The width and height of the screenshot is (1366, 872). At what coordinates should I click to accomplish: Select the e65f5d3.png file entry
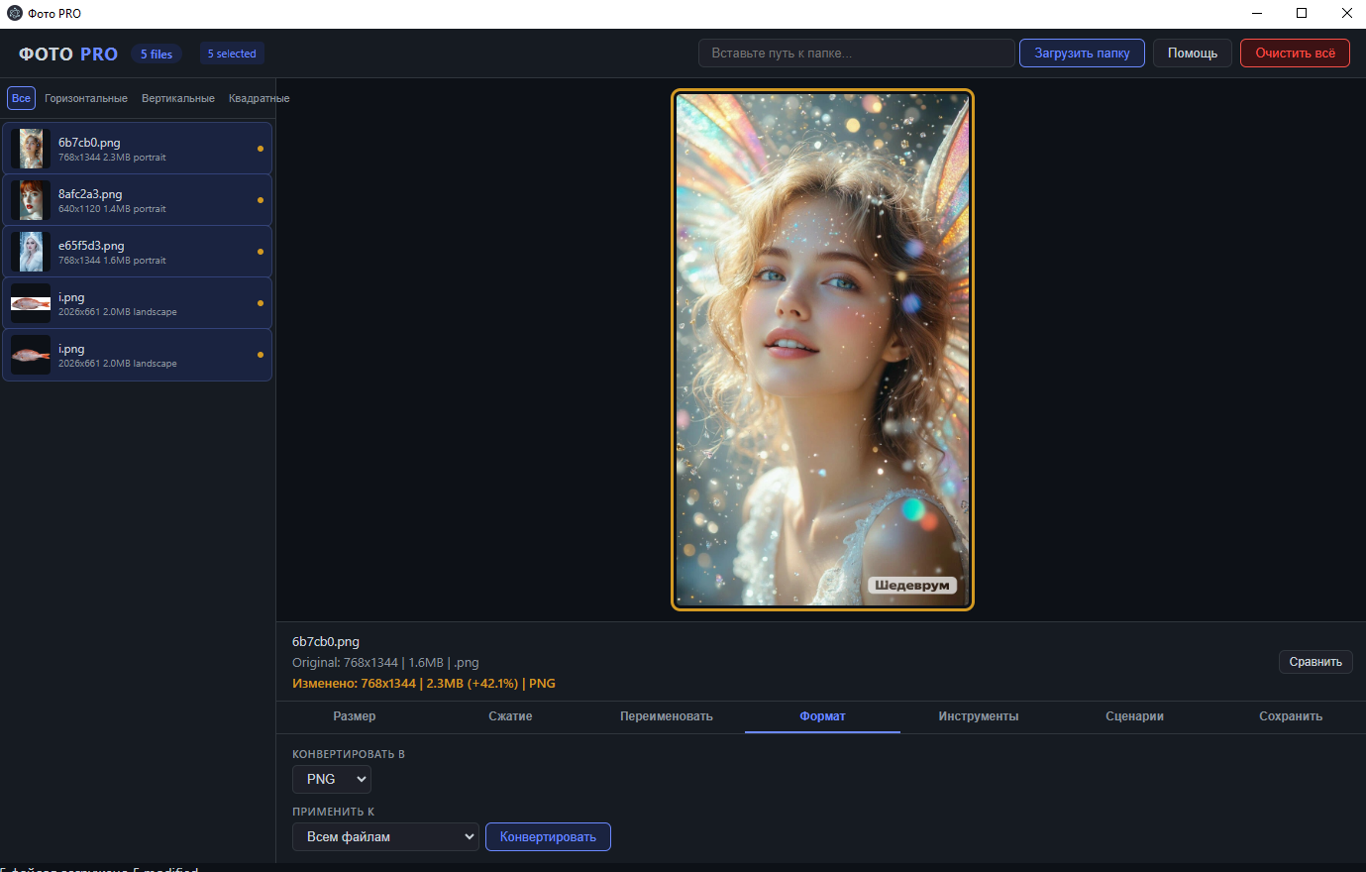click(x=138, y=252)
